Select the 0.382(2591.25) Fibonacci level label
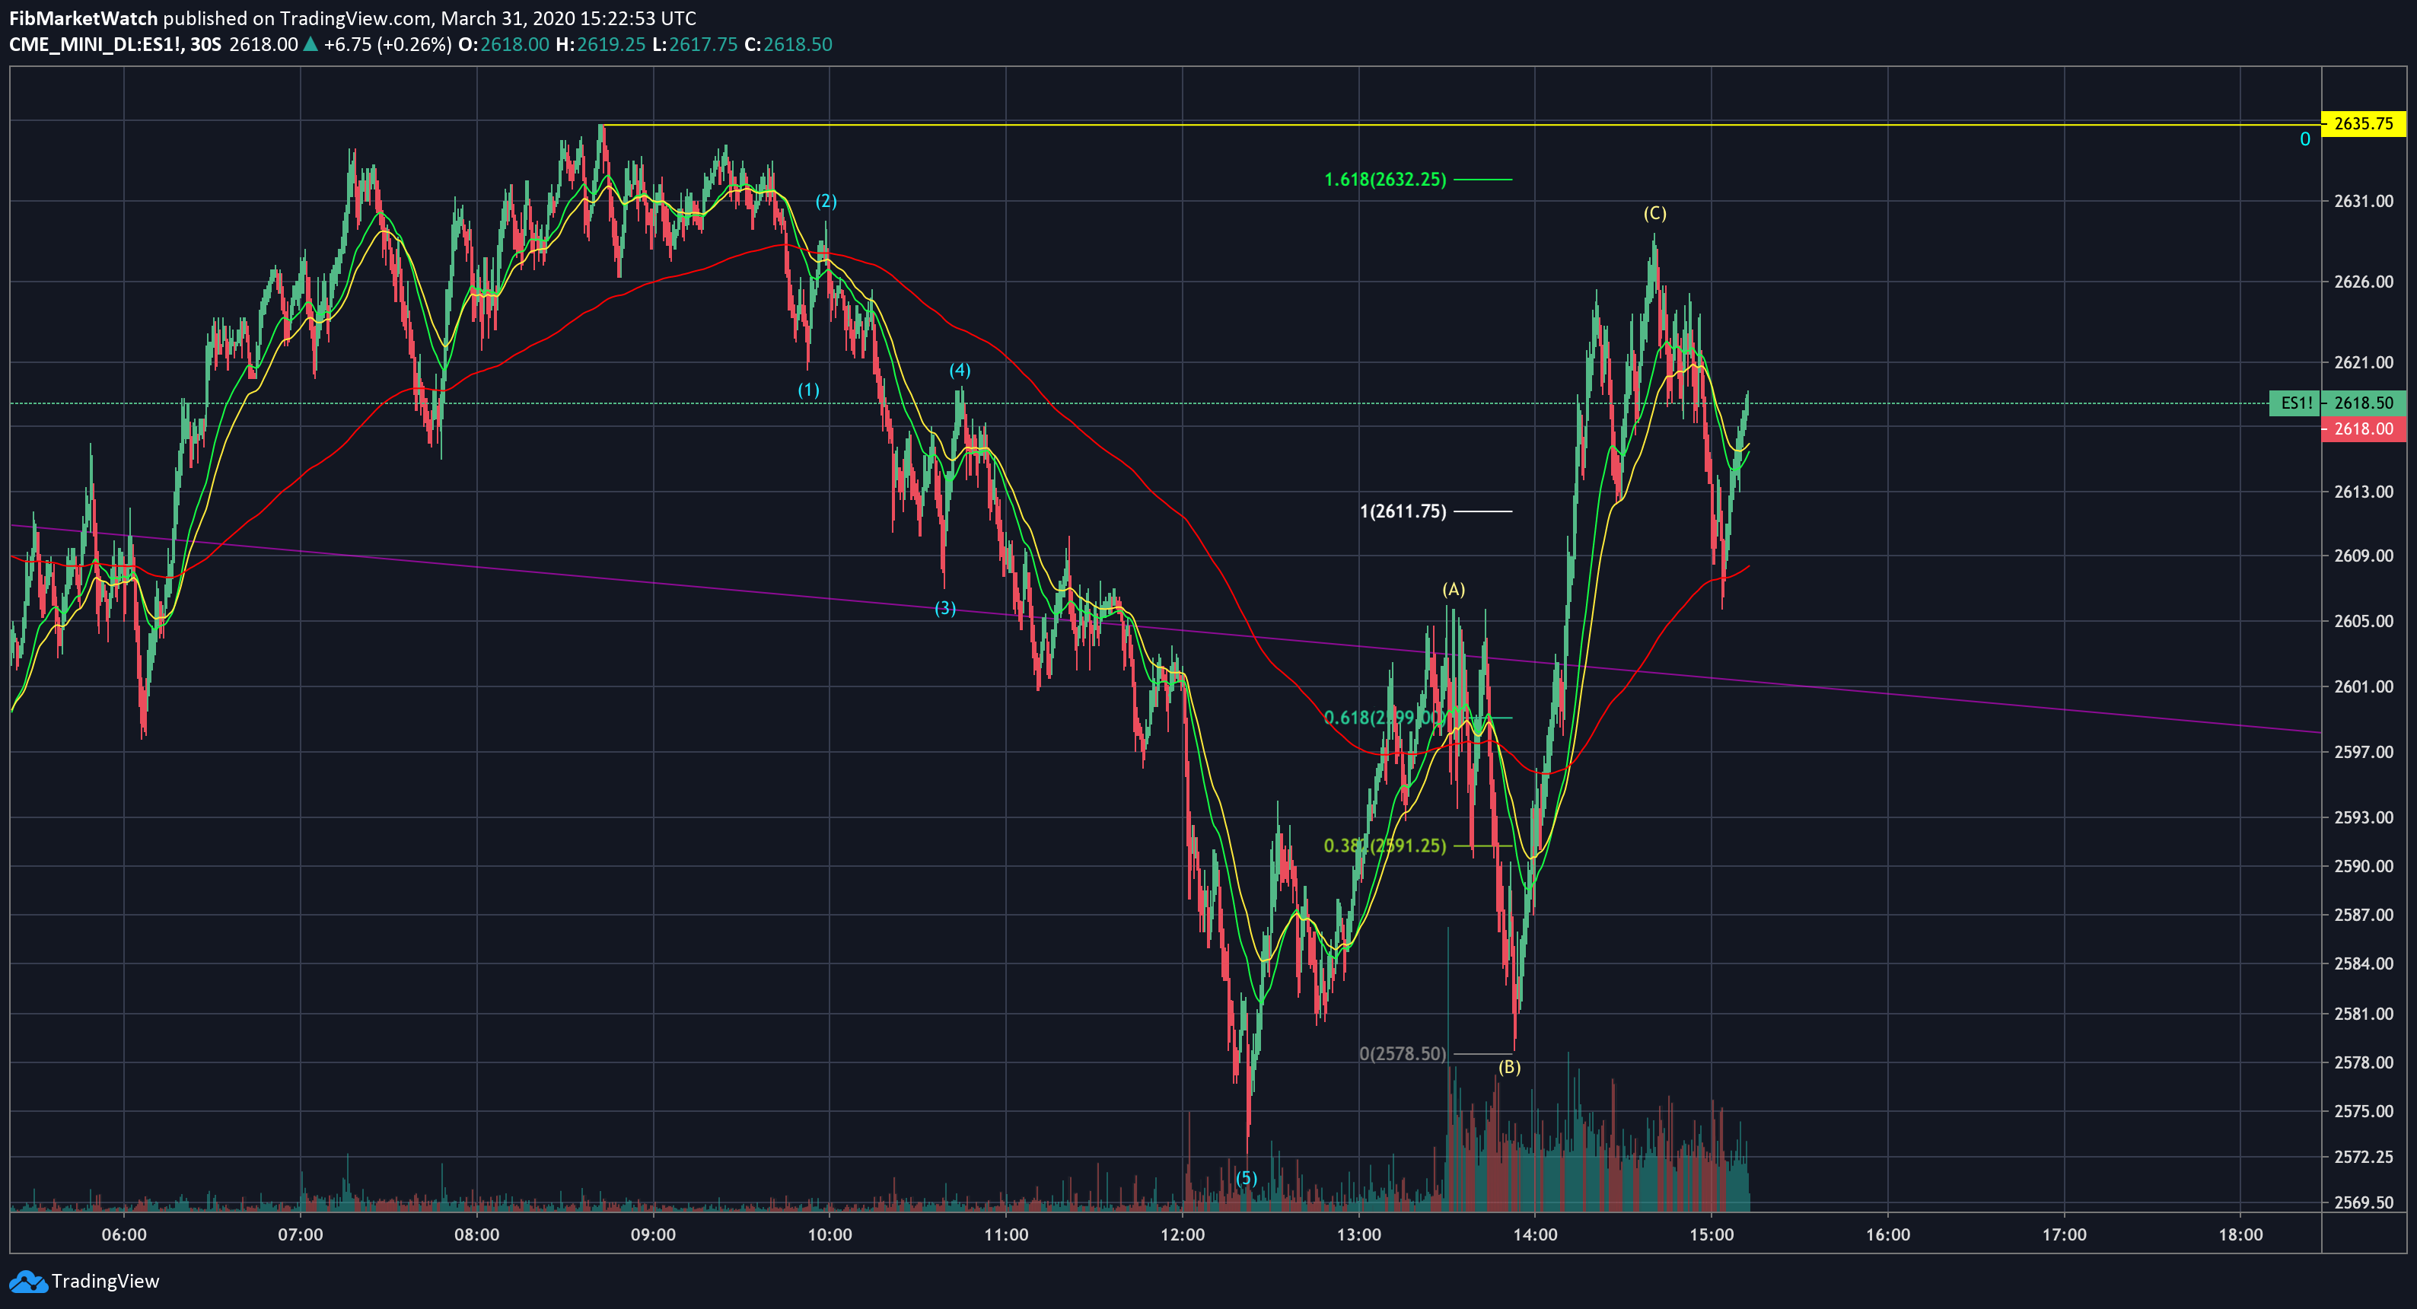 1385,846
